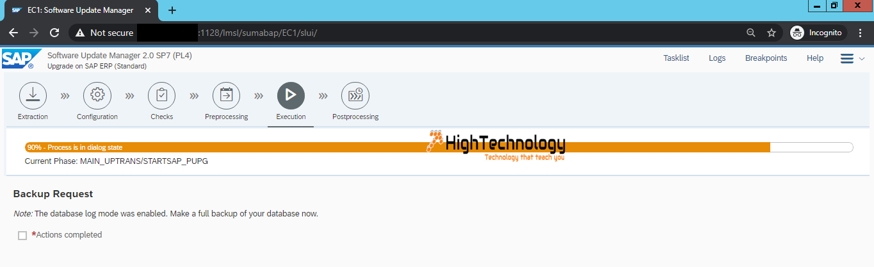Image resolution: width=874 pixels, height=267 pixels.
Task: Select the Execution phase play icon
Action: point(291,95)
